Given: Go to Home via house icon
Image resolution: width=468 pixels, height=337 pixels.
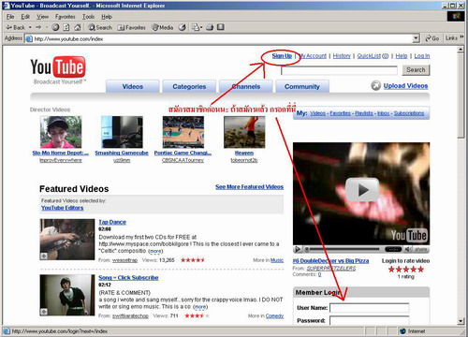Looking at the screenshot, I should click(78, 27).
